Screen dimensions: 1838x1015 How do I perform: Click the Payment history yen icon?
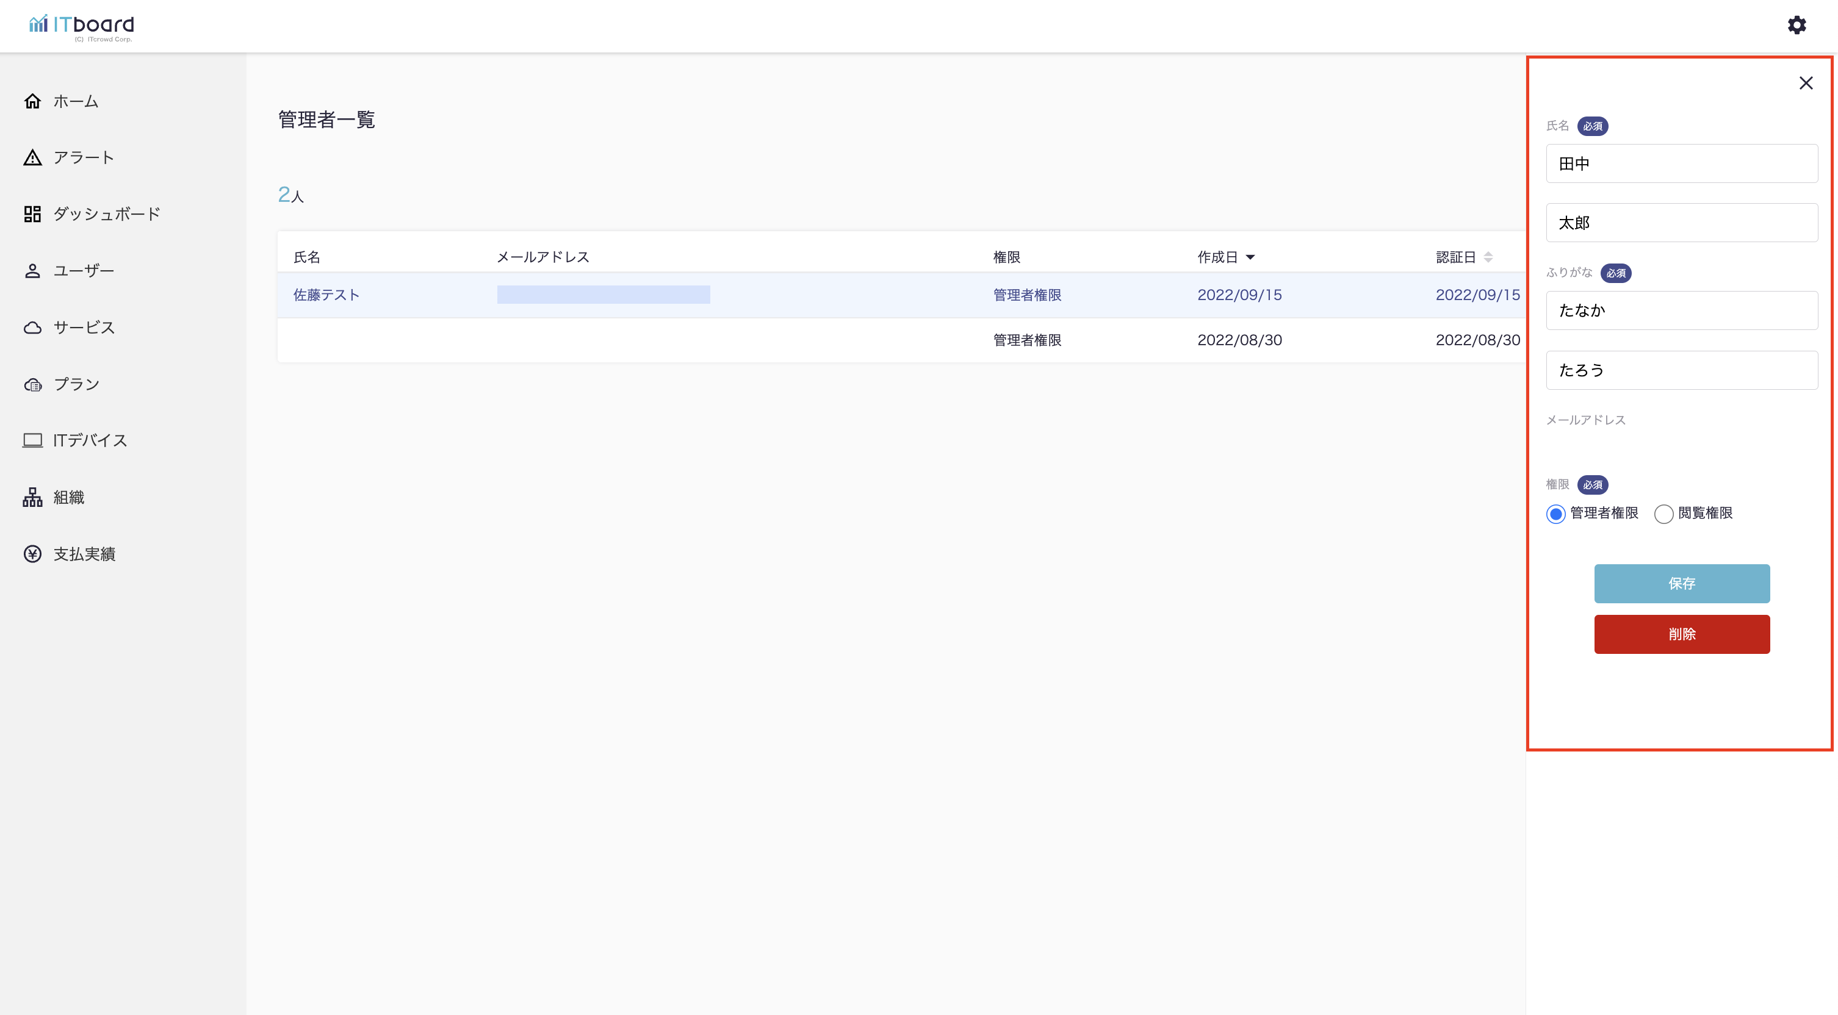tap(32, 553)
